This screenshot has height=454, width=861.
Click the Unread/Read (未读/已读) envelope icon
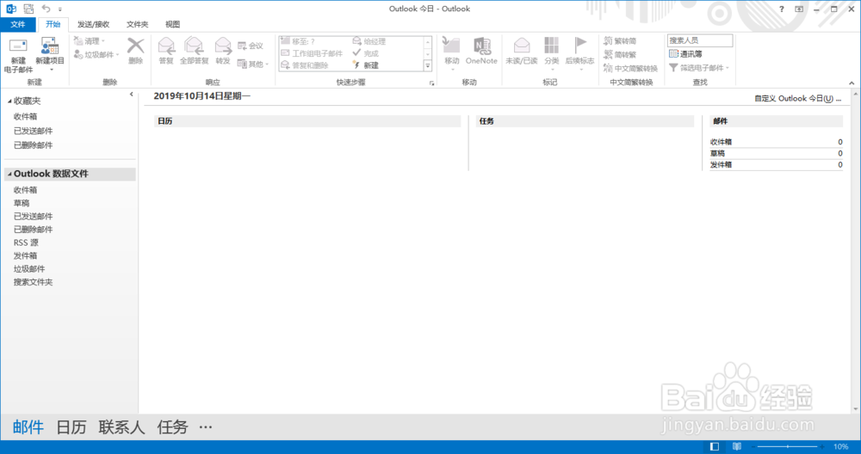[x=522, y=46]
